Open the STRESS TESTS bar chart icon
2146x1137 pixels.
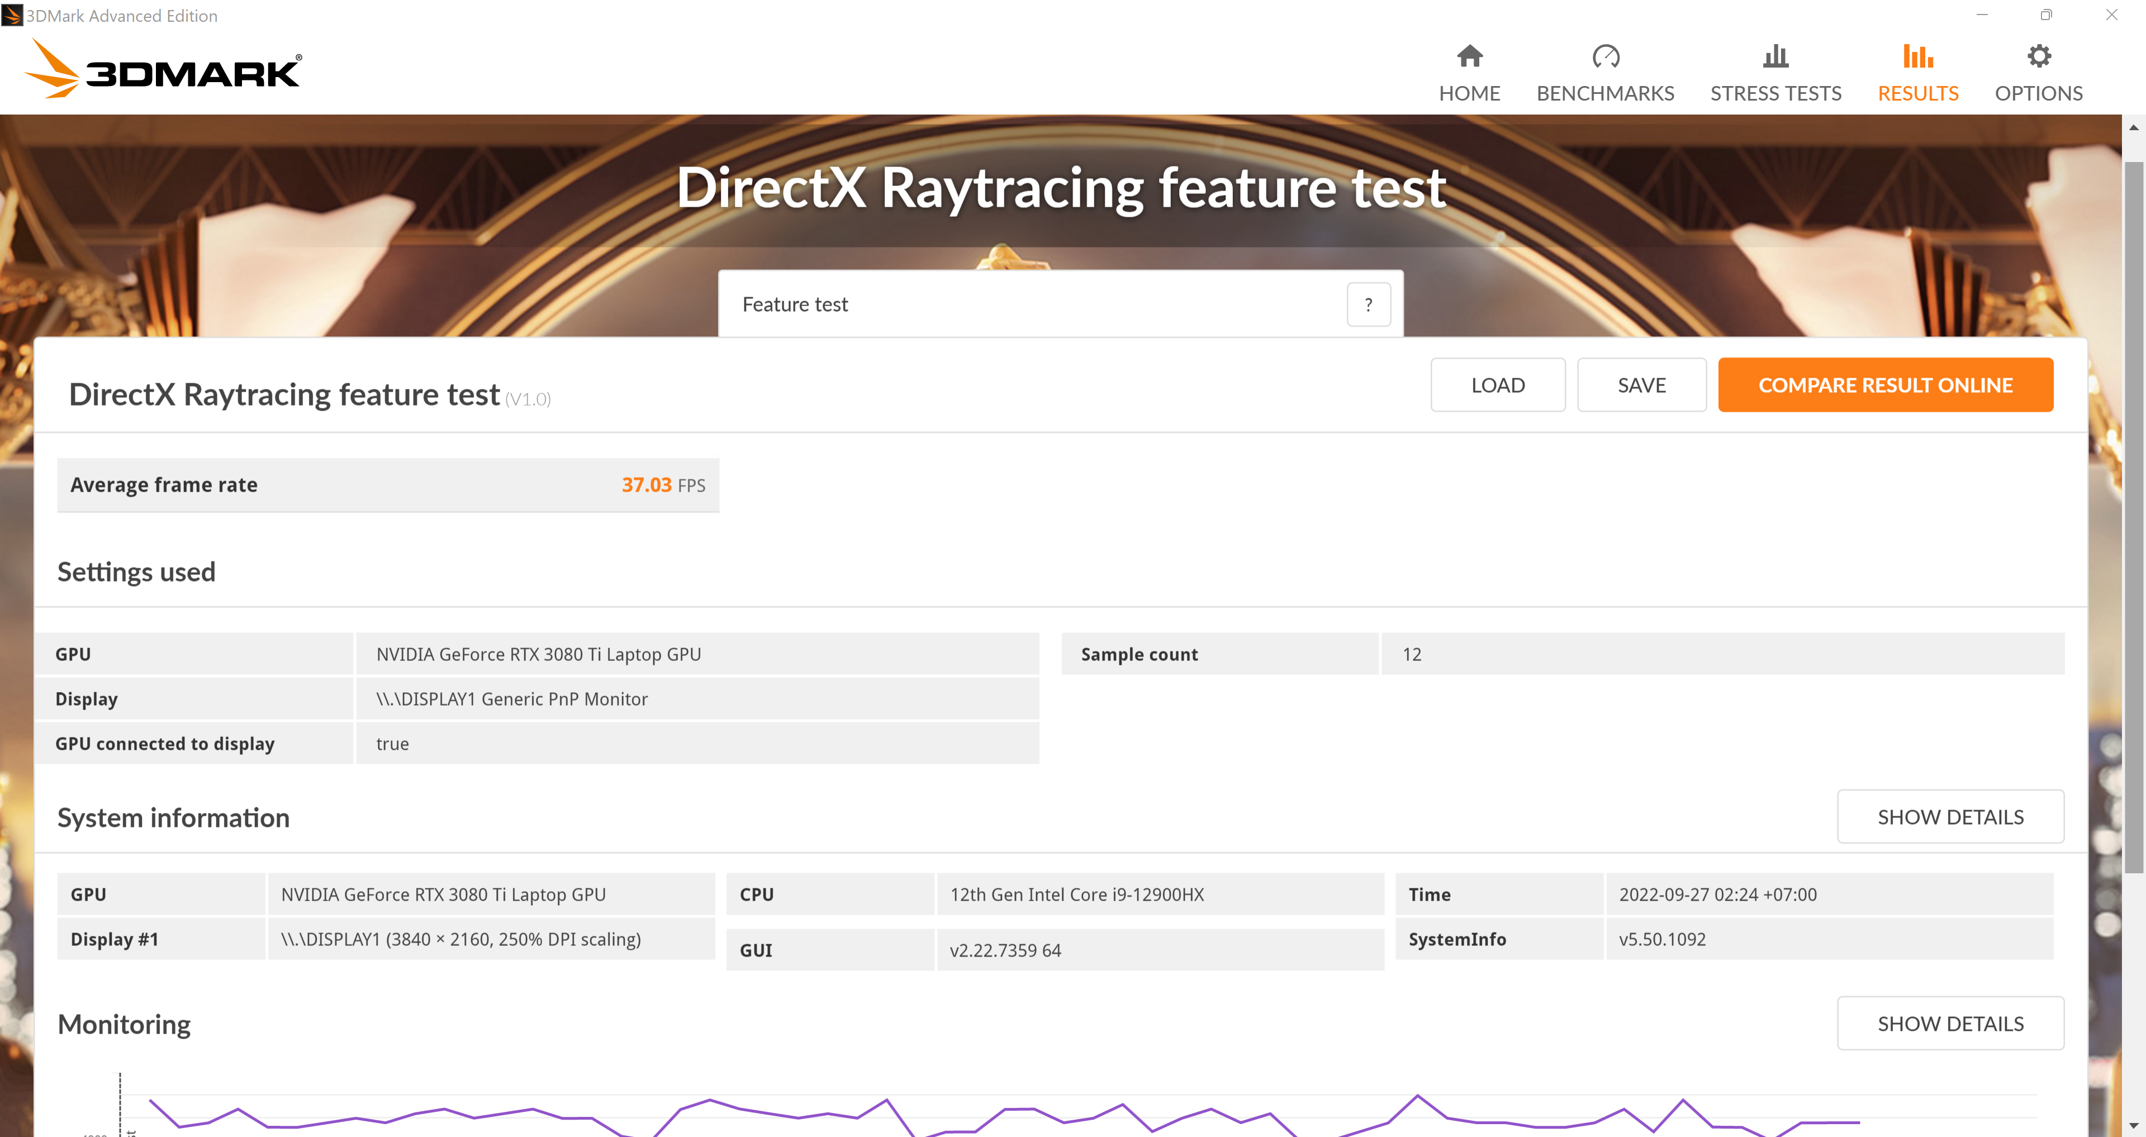[x=1775, y=56]
